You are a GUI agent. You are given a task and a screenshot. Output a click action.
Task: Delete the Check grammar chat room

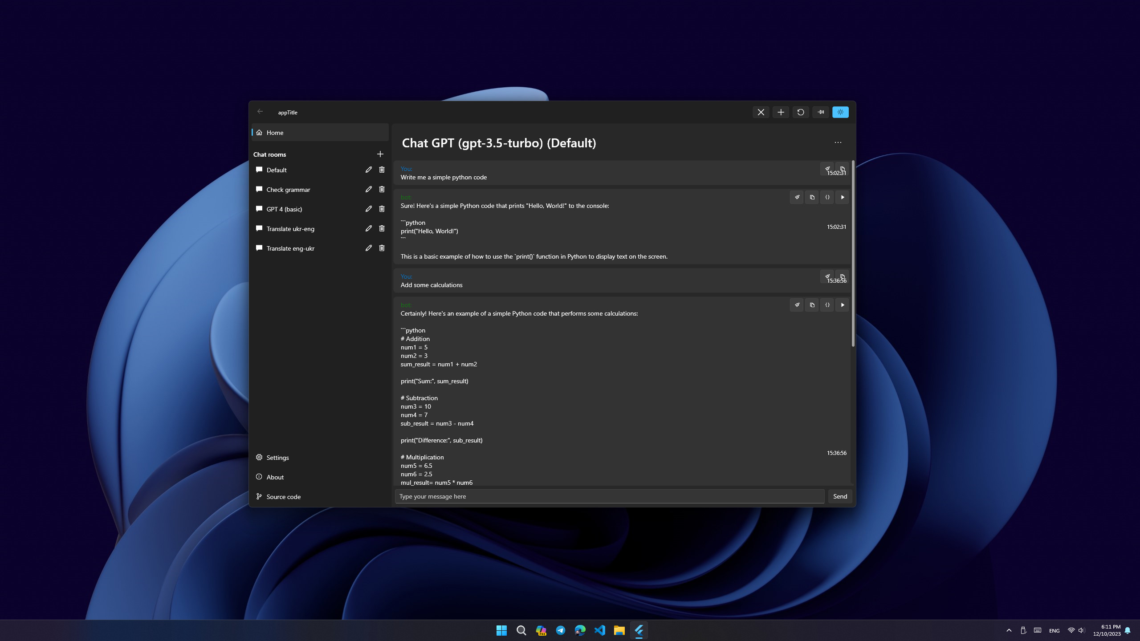pyautogui.click(x=382, y=189)
